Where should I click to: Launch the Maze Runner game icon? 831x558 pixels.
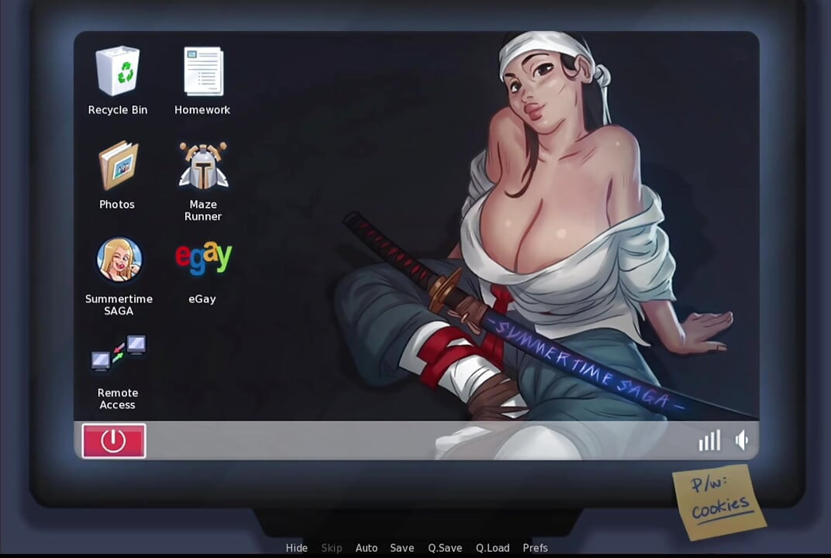click(204, 165)
